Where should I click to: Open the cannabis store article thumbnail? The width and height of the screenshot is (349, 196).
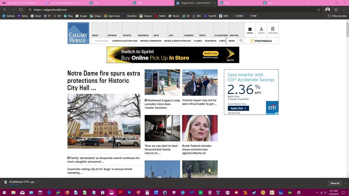coord(162,82)
